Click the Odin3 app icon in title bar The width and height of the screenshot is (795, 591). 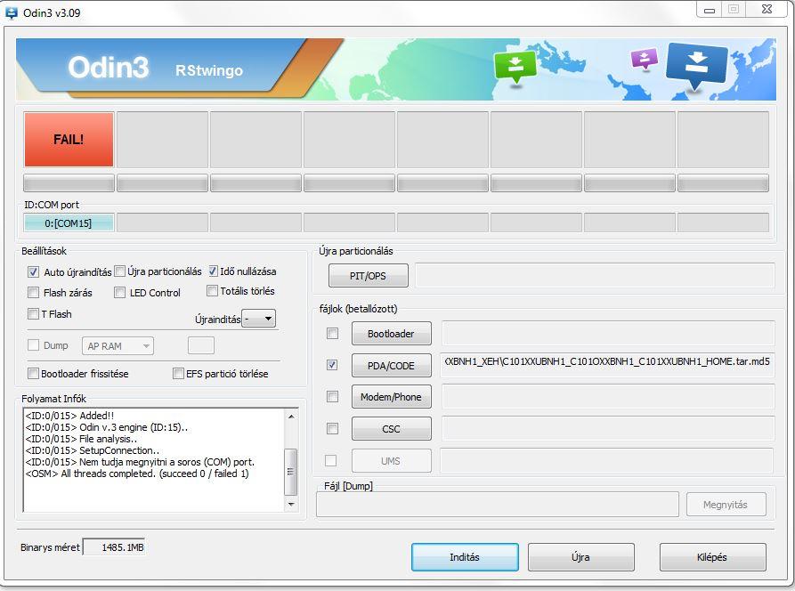12,12
